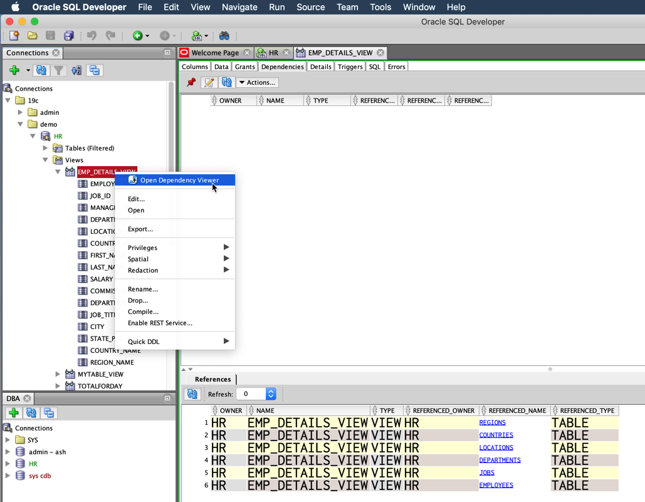Click the red pin Freeze View icon

click(191, 82)
